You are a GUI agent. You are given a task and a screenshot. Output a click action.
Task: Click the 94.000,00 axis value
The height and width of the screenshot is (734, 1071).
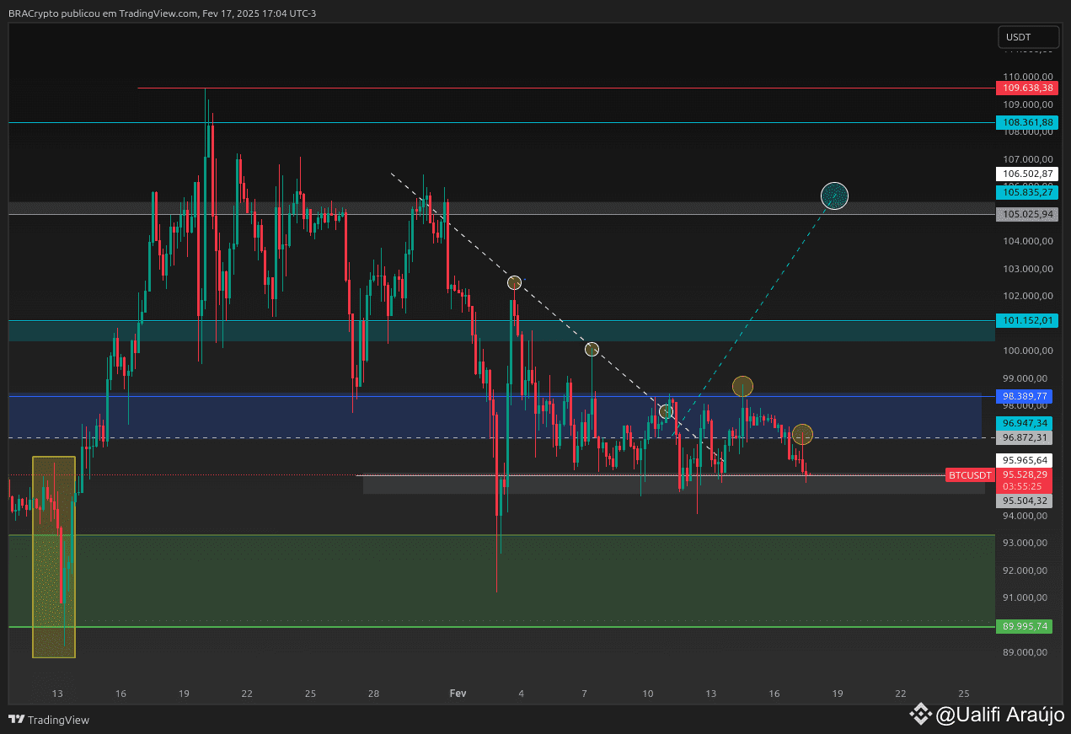1025,516
